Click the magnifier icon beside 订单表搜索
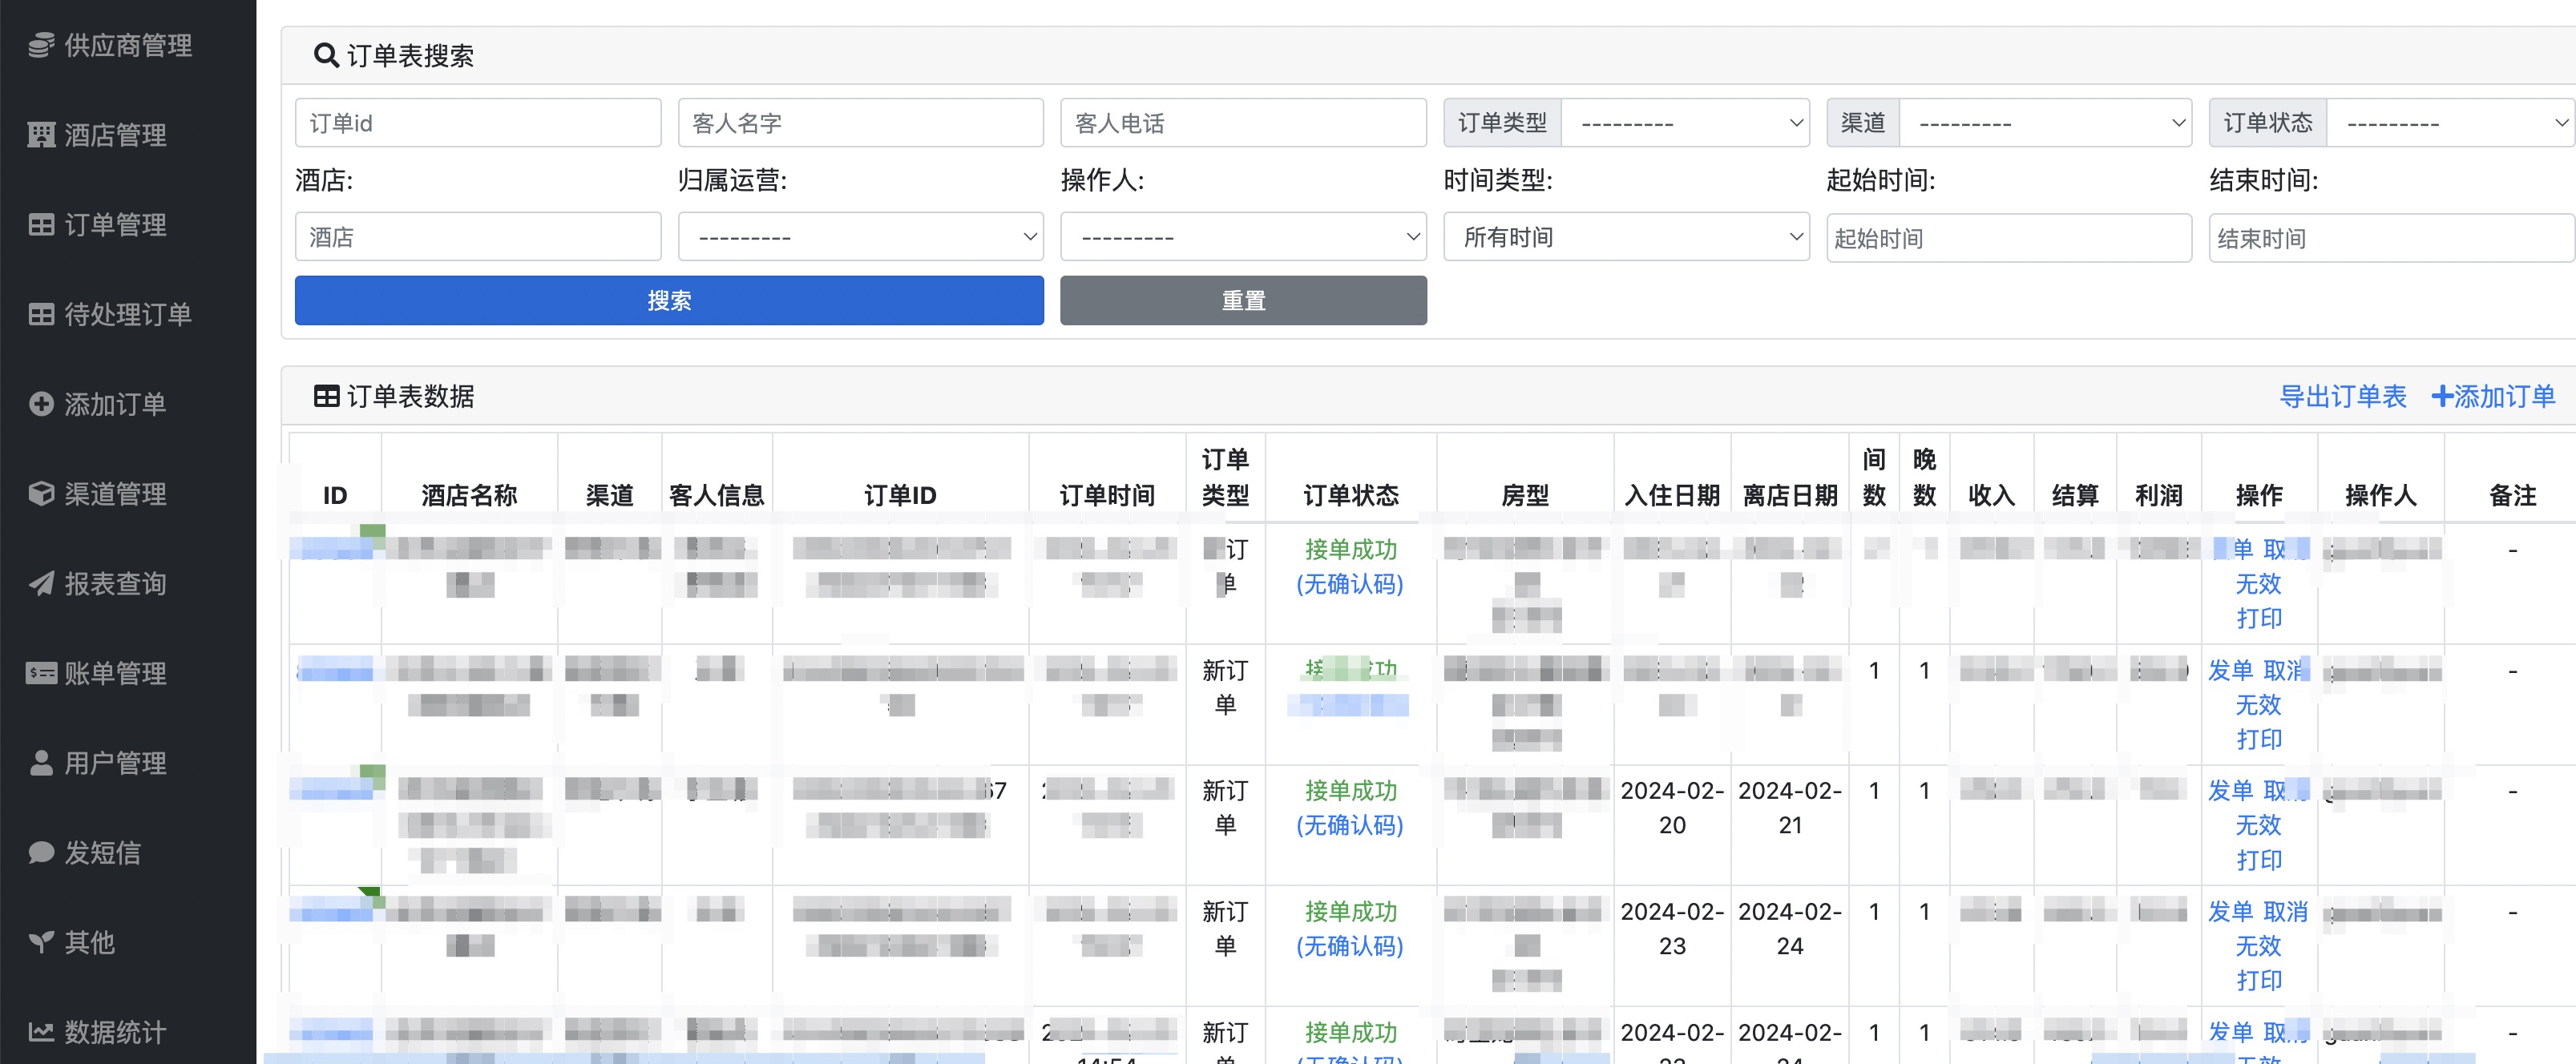Image resolution: width=2576 pixels, height=1064 pixels. 326,55
